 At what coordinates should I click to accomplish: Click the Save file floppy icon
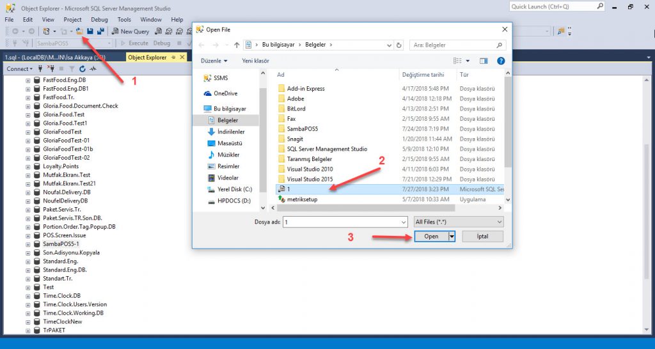coord(90,31)
